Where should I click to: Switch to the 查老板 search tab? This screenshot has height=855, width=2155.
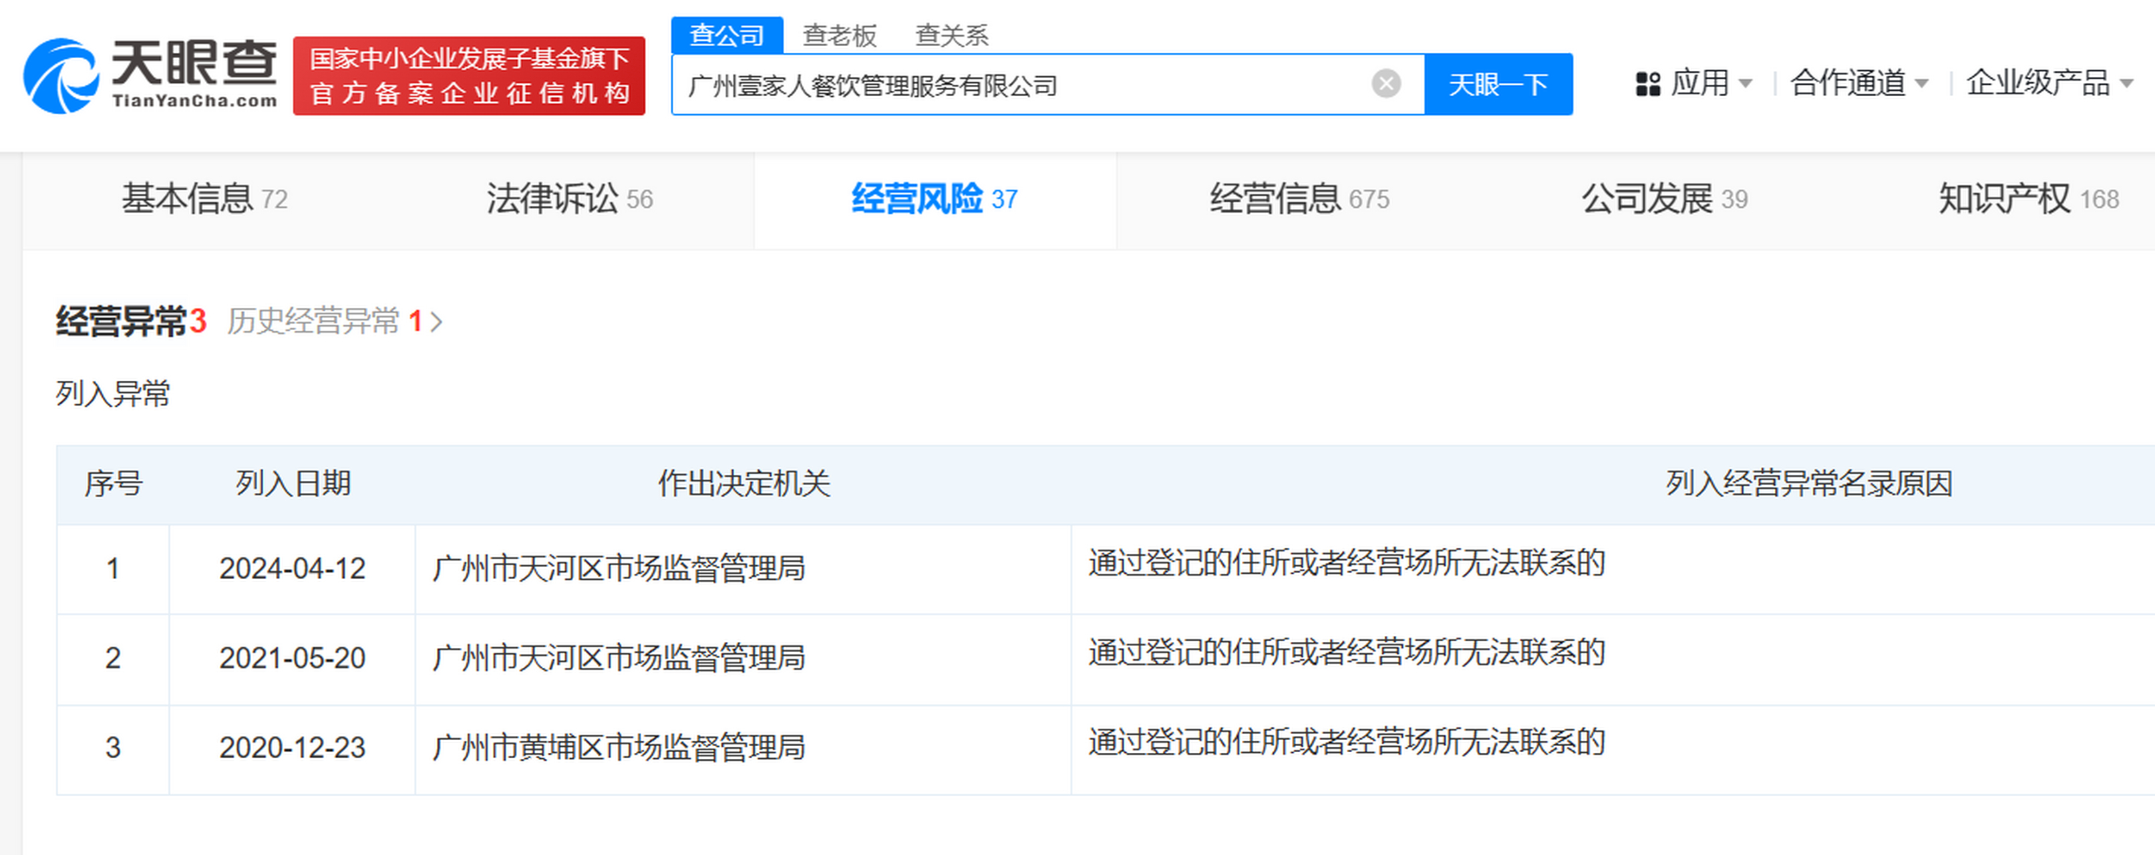pyautogui.click(x=839, y=35)
